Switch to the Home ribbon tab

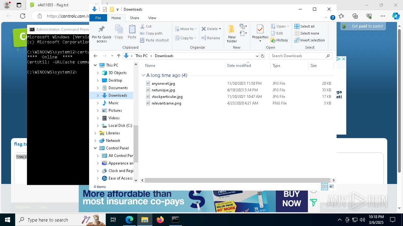(116, 18)
